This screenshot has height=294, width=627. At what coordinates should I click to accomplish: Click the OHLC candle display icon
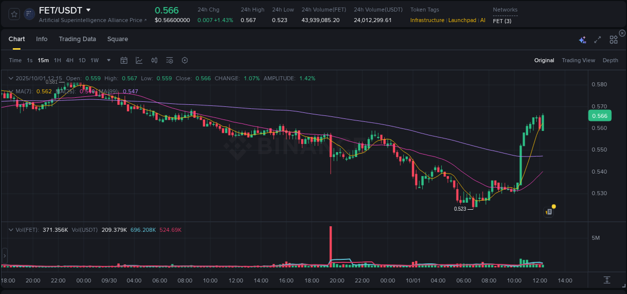point(154,60)
